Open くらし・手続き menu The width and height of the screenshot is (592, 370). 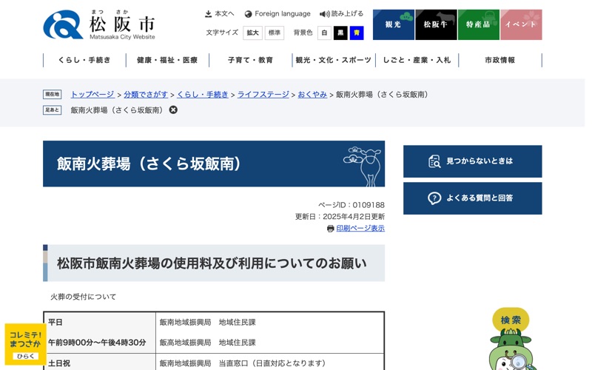click(84, 60)
